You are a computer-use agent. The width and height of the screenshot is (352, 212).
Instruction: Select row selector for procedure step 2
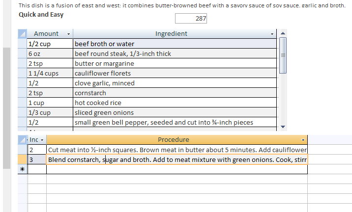coord(22,150)
